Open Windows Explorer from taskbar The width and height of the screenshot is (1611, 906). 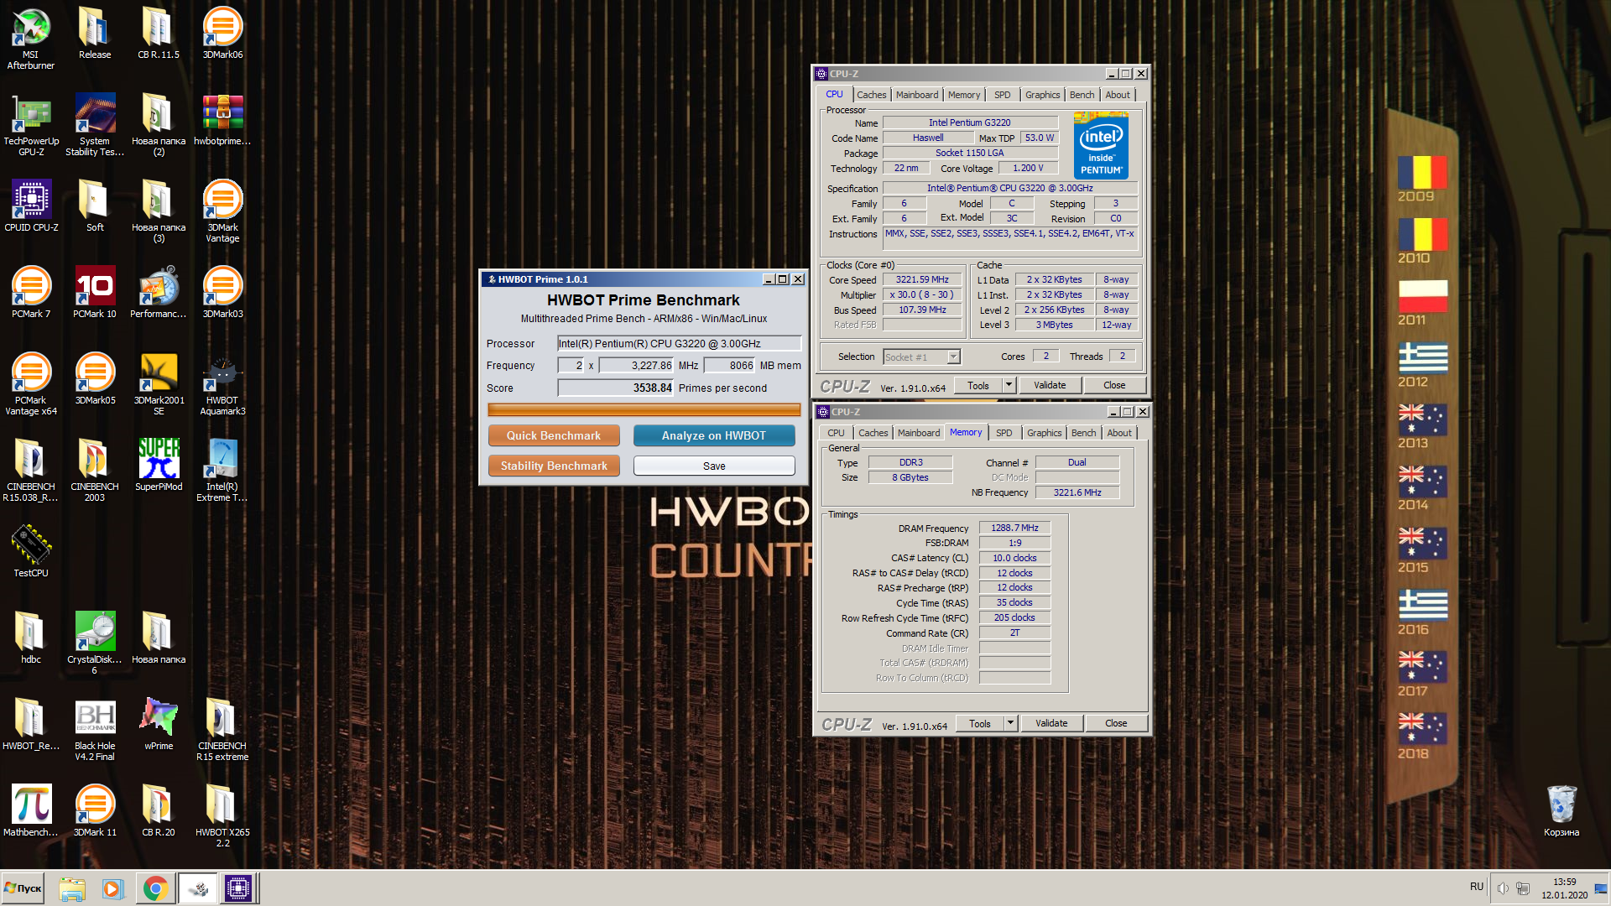pos(72,888)
